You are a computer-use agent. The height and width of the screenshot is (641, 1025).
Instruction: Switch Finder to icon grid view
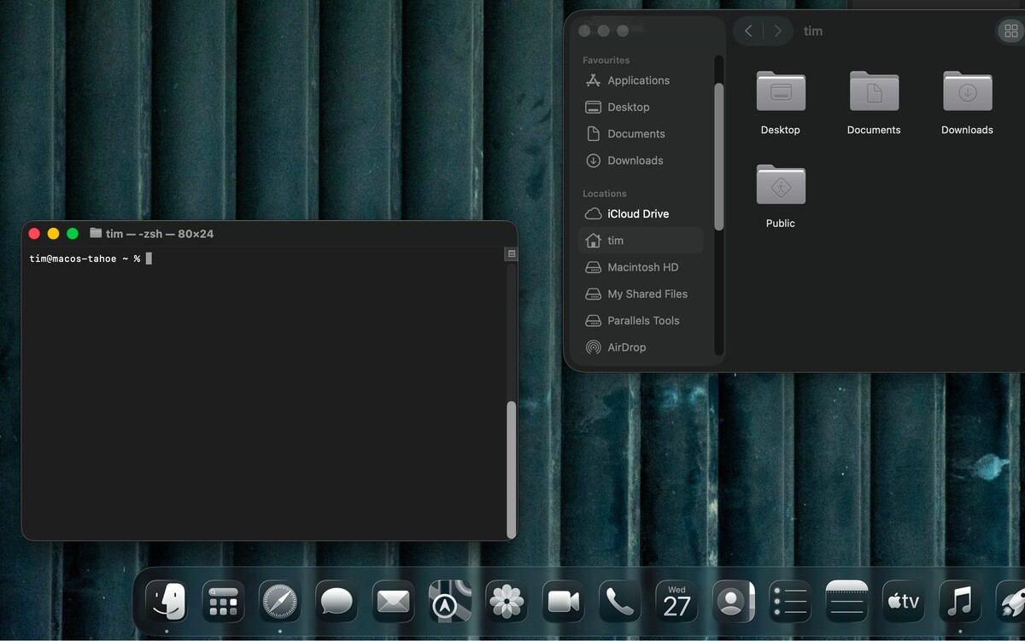point(1011,31)
